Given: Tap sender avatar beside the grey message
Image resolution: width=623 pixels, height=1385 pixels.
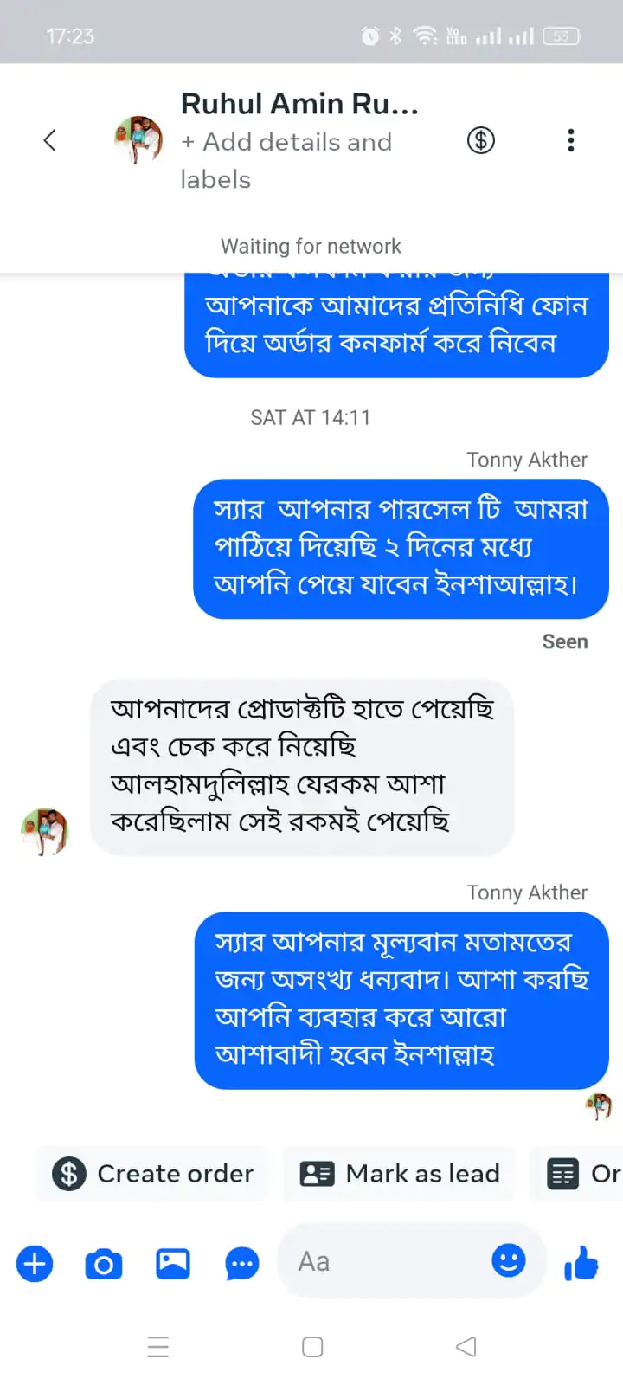Looking at the screenshot, I should click(x=45, y=832).
